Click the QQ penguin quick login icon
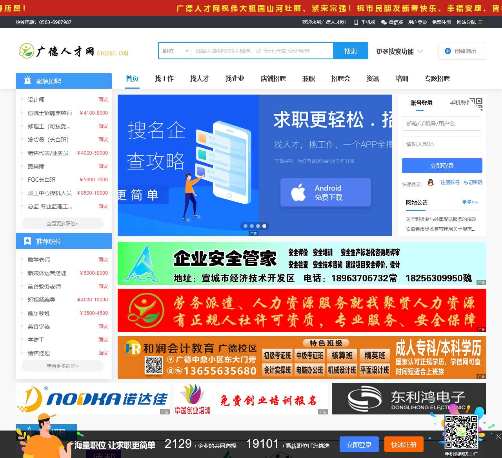 click(431, 182)
